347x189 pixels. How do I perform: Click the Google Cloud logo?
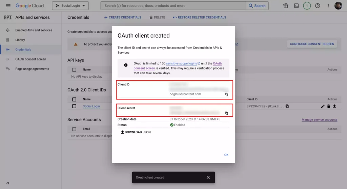point(30,5)
